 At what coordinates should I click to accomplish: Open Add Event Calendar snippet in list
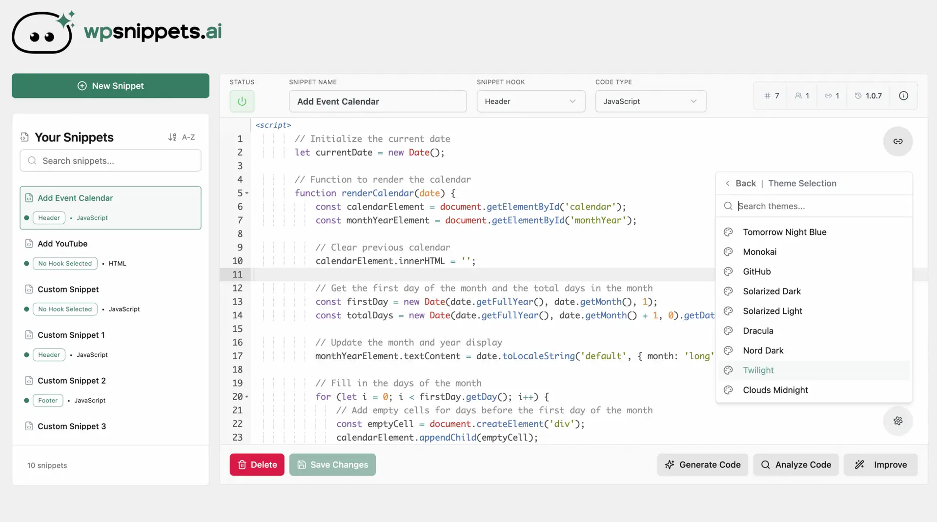point(110,208)
